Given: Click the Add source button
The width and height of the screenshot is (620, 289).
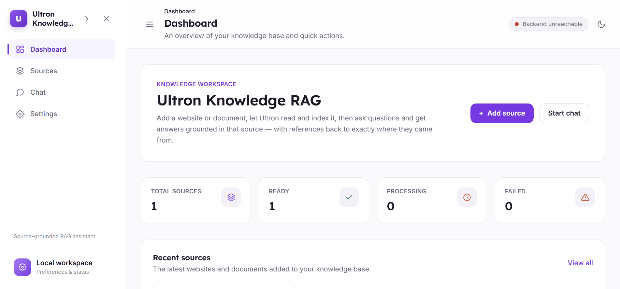Looking at the screenshot, I should tap(502, 113).
